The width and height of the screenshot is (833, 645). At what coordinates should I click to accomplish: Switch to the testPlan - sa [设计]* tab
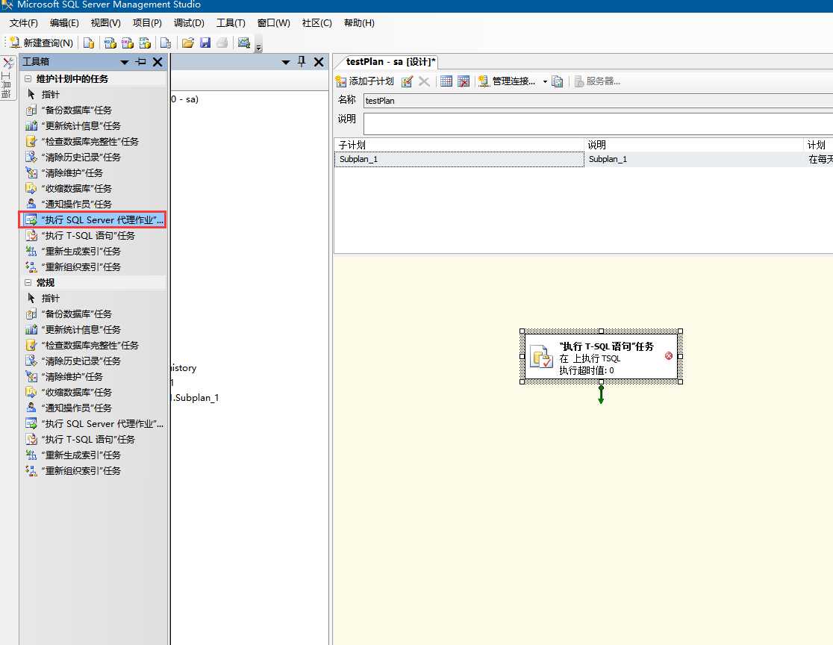tap(390, 62)
